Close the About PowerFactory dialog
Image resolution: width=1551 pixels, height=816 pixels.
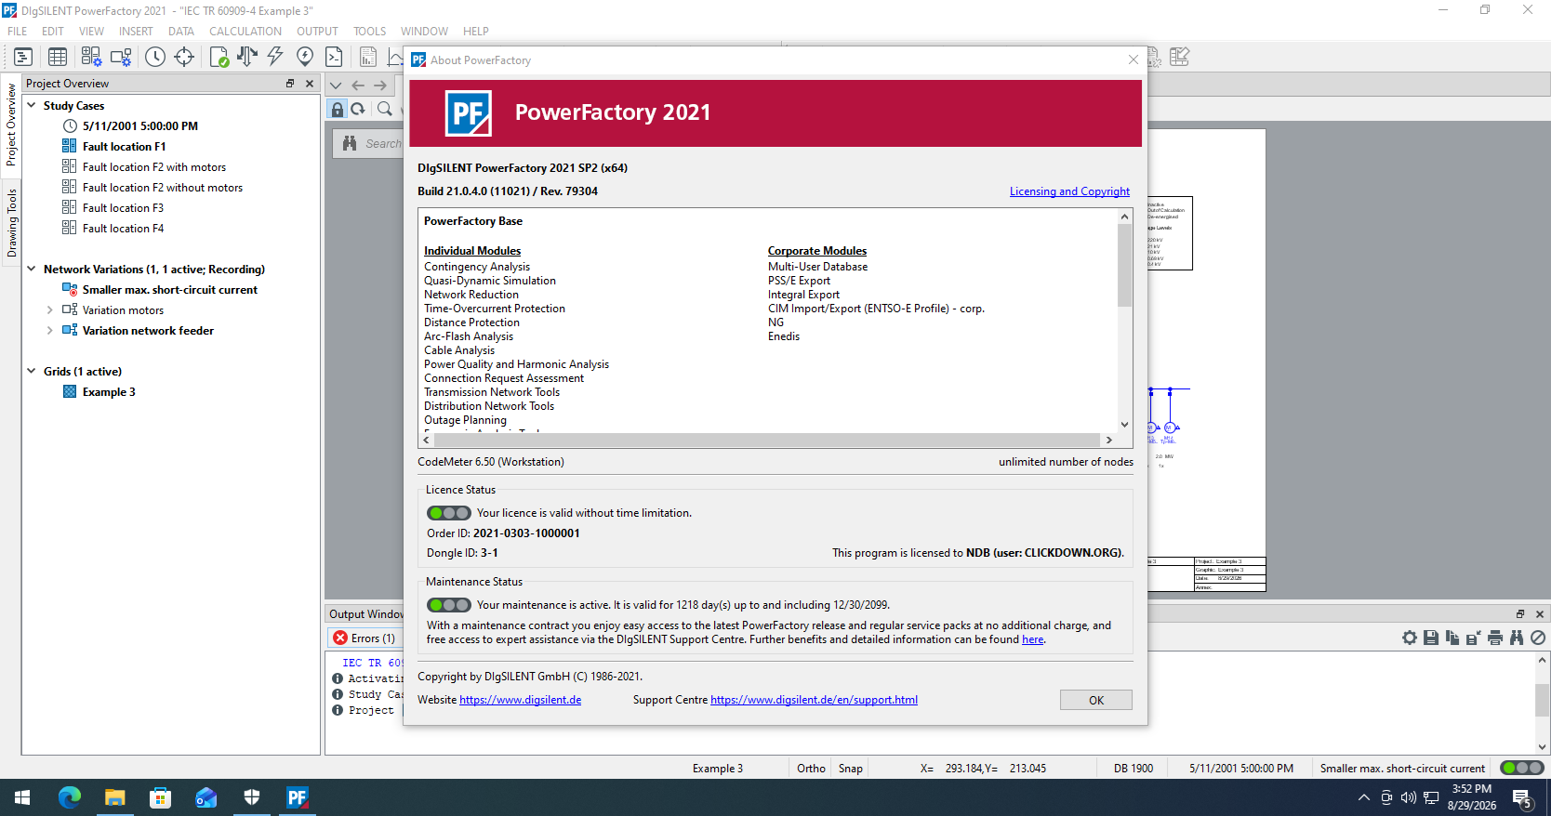coord(1133,59)
